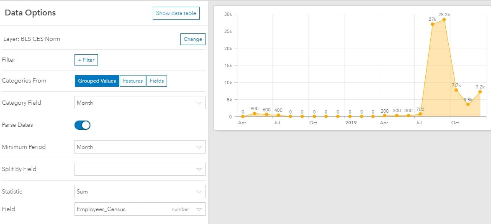Select the 900 data point marker

tap(254, 113)
